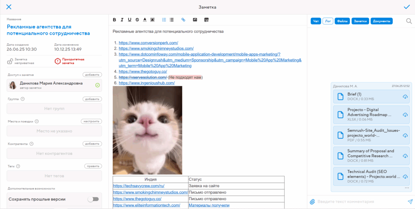The width and height of the screenshot is (415, 209).
Task: Toggle the 'Приоритетная заметка' priority flag
Action: point(58,61)
